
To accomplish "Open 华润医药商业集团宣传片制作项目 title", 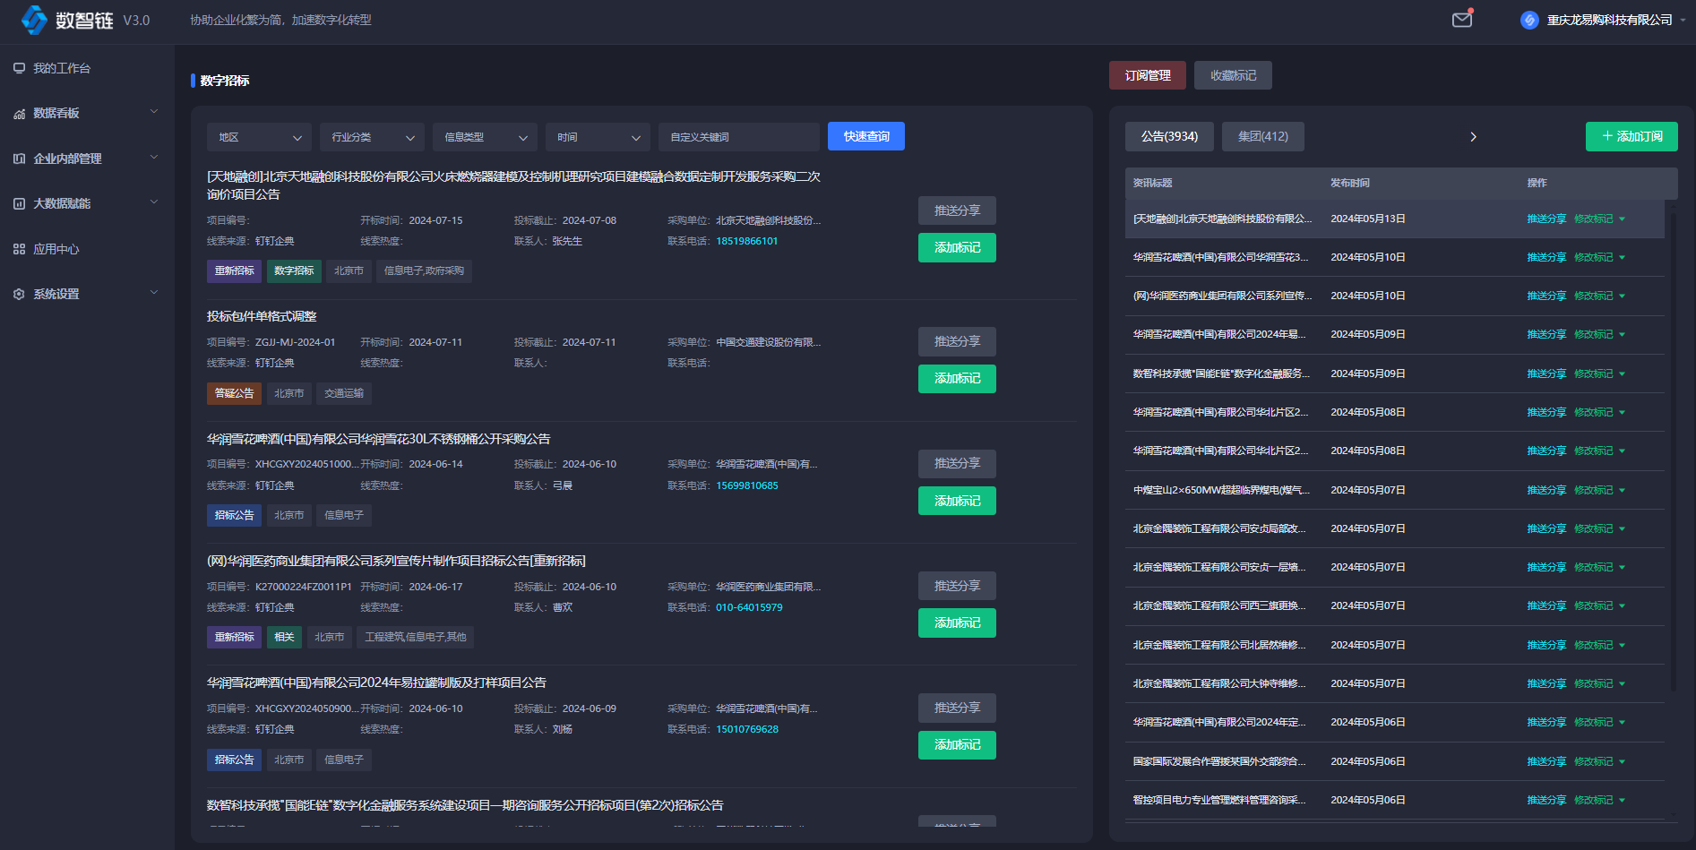I will point(396,561).
